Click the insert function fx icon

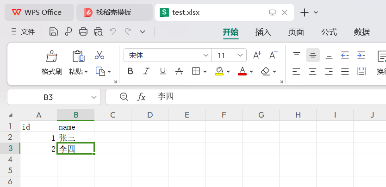point(141,97)
